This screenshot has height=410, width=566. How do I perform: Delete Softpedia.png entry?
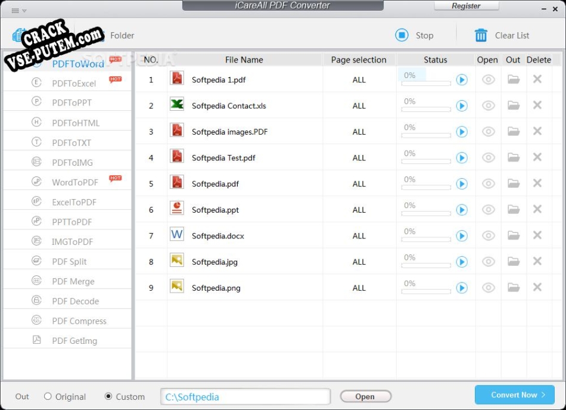tap(537, 287)
